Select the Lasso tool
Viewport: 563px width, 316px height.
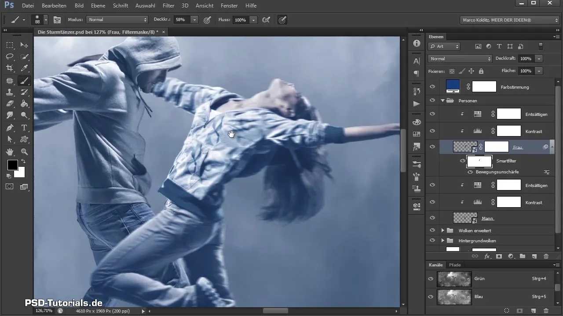(10, 57)
